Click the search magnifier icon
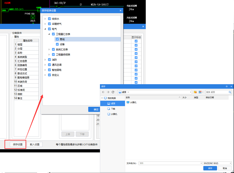This screenshot has width=234, height=173. 230,92
